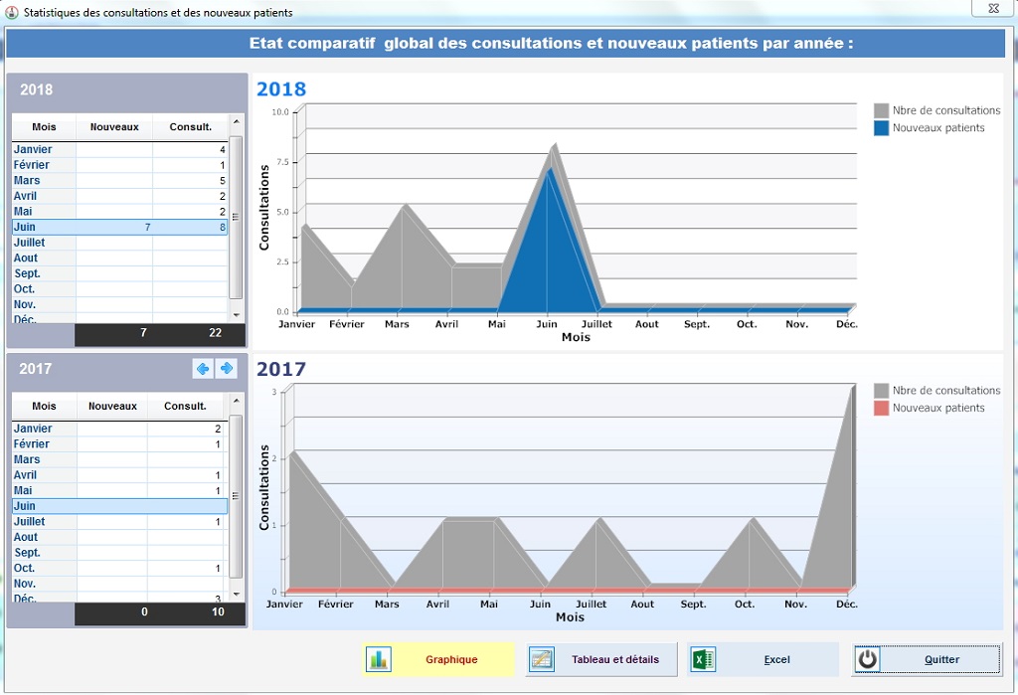The image size is (1018, 695).
Task: Click the blue Nouveaux patients legend swatch
Action: (x=881, y=128)
